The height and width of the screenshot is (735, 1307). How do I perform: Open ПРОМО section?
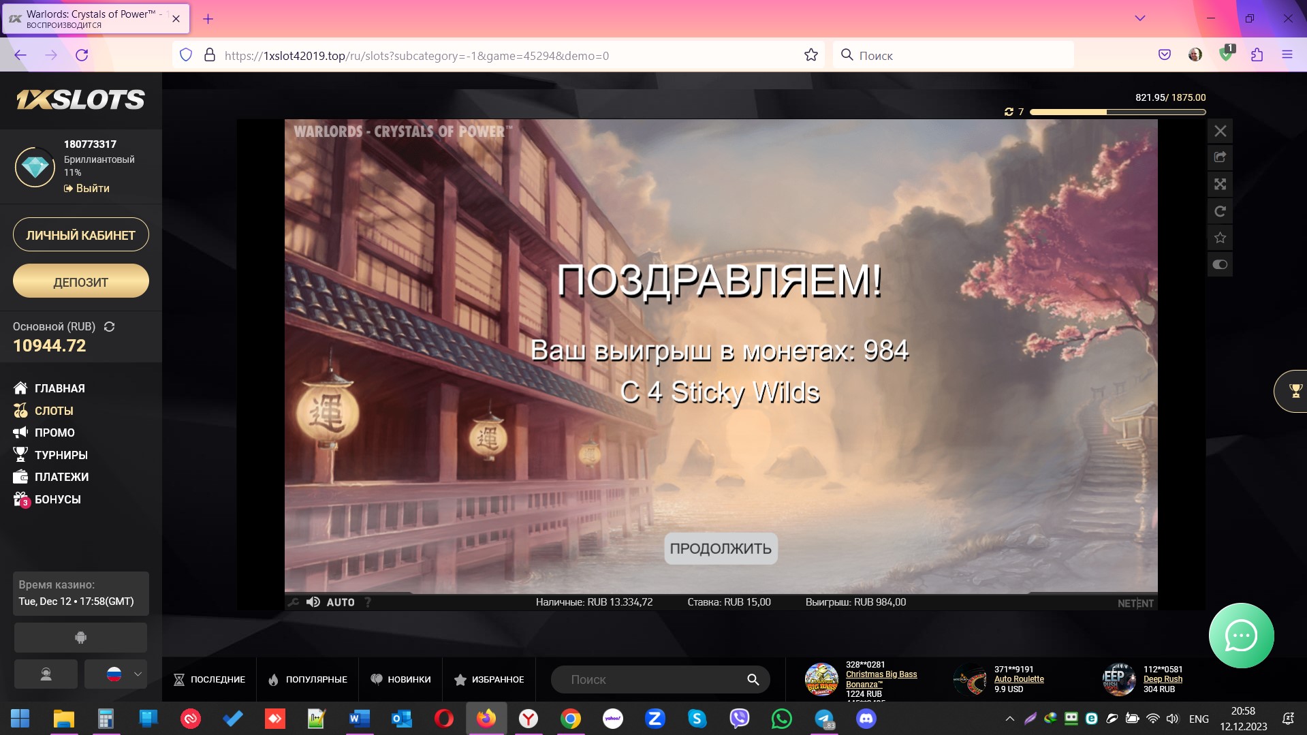coord(44,433)
